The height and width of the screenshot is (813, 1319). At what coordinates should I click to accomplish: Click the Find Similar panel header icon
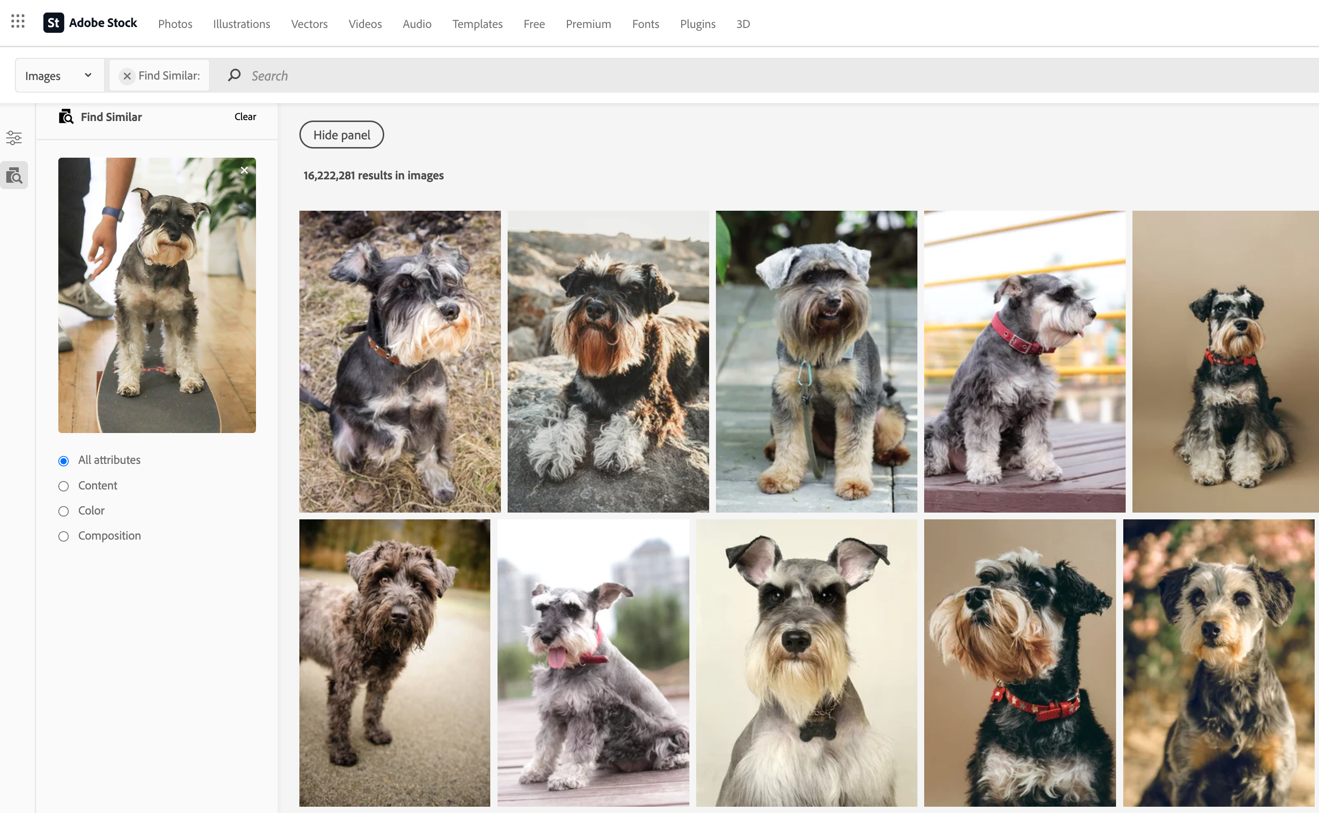(66, 117)
